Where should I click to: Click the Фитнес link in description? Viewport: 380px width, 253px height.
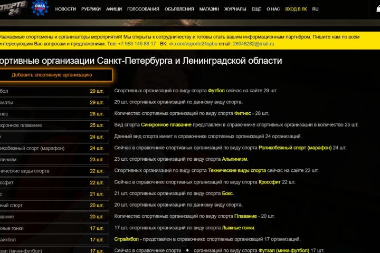click(x=243, y=113)
